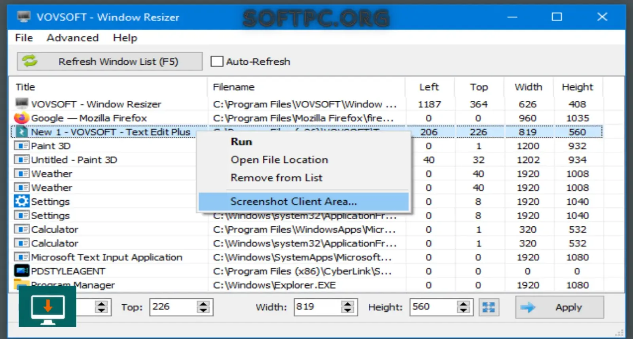The image size is (633, 339).
Task: Click the blue arrow icon on Apply
Action: click(528, 307)
